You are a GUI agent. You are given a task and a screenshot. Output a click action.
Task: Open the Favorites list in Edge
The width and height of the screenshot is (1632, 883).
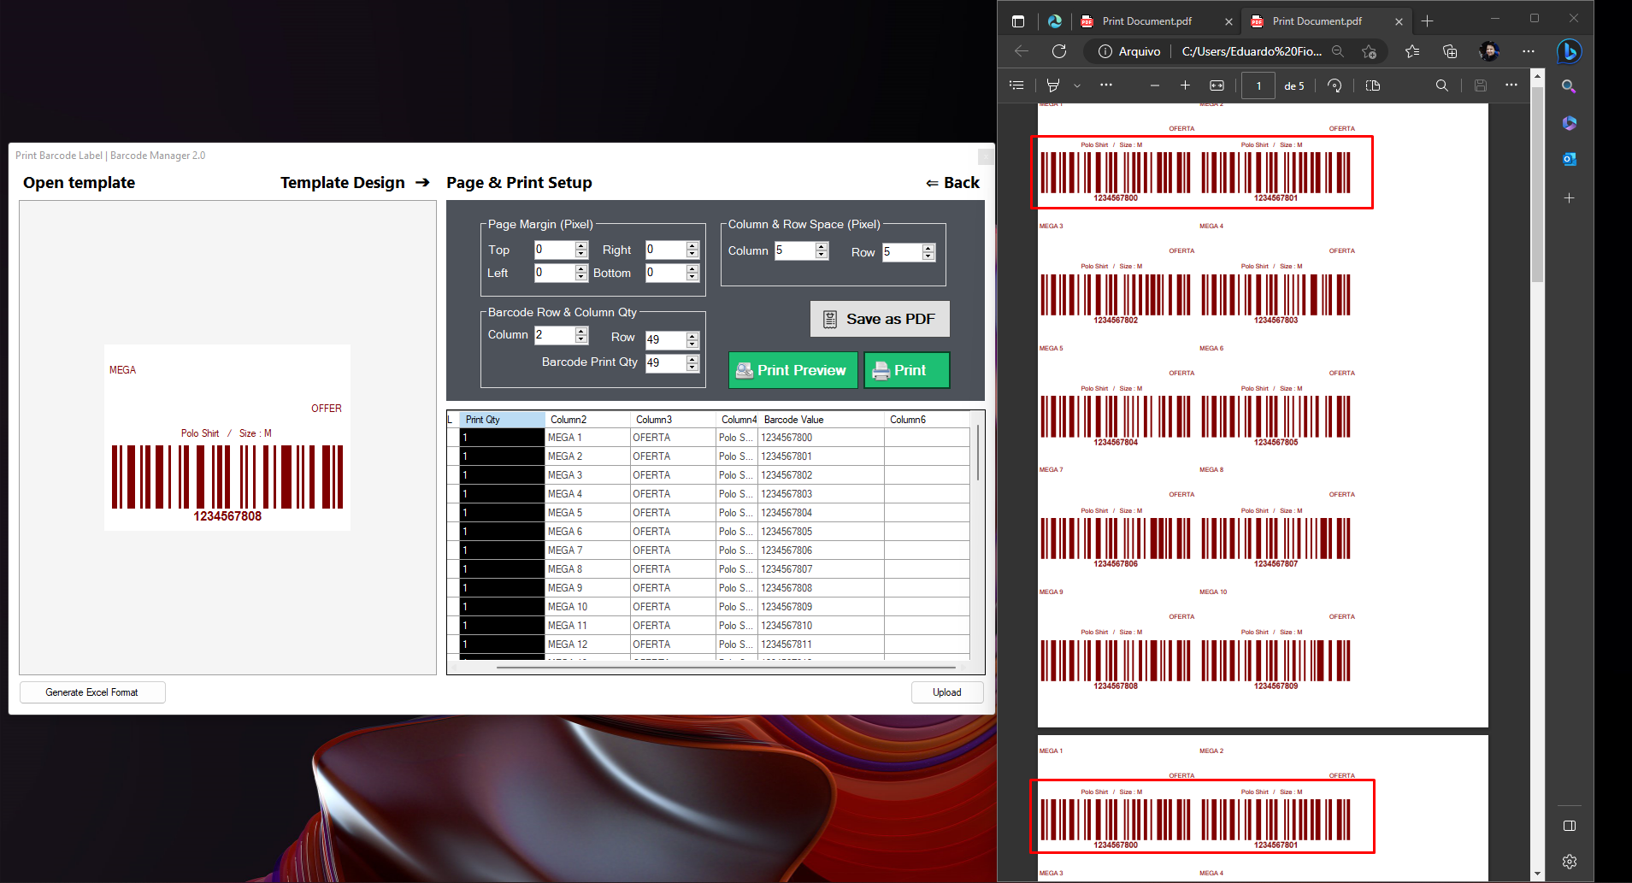tap(1412, 51)
